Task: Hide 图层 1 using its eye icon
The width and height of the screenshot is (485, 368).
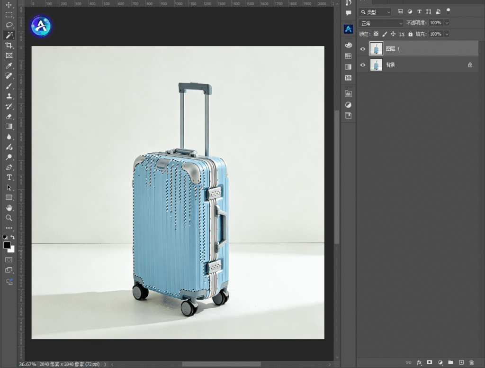Action: click(363, 49)
